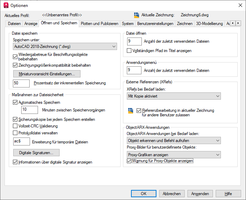The width and height of the screenshot is (246, 200).
Task: Open the Benutzereinstellungen tab
Action: click(155, 24)
